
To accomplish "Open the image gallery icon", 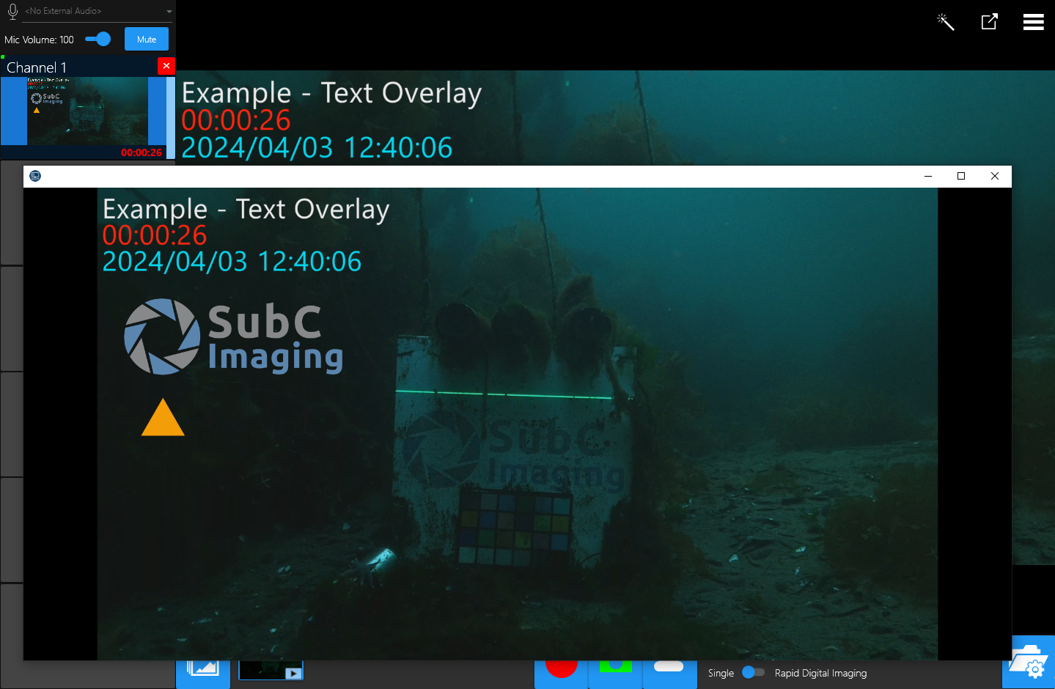I will click(x=203, y=669).
